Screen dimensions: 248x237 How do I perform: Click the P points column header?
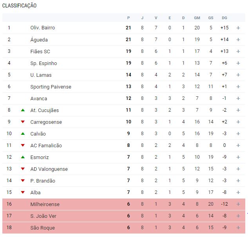pos(129,18)
